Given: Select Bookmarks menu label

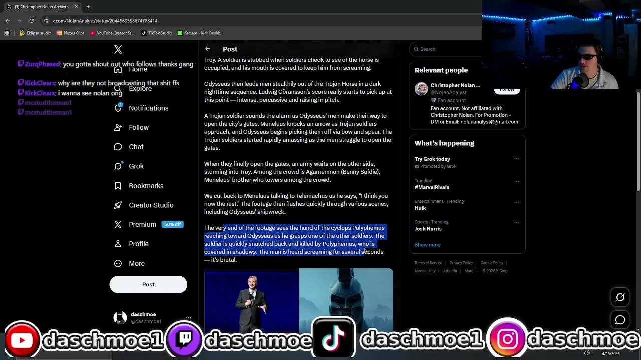Looking at the screenshot, I should tap(146, 186).
